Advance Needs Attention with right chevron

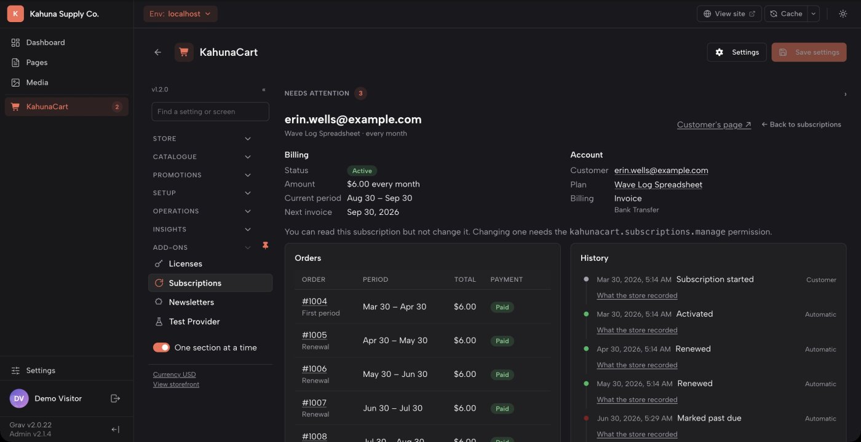tap(845, 94)
